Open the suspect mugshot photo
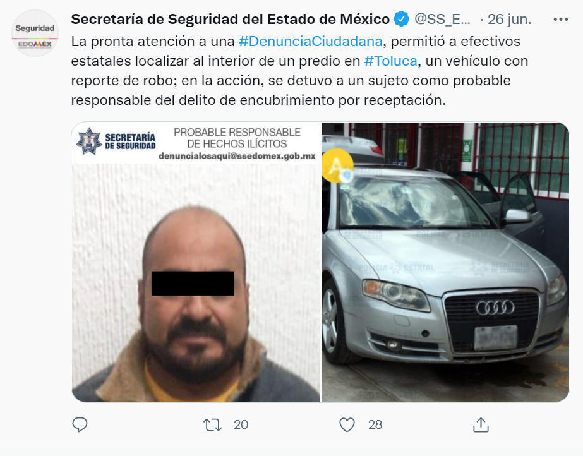583x456 pixels. (196, 262)
